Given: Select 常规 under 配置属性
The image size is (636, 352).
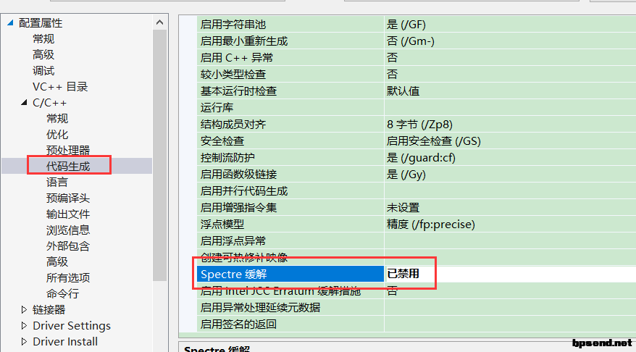Looking at the screenshot, I should [43, 39].
